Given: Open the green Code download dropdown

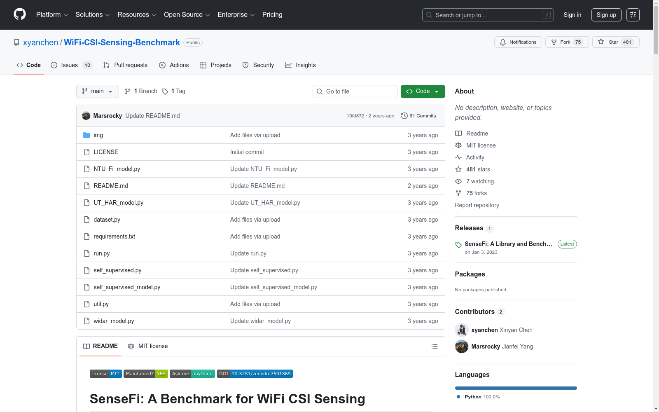Looking at the screenshot, I should click(423, 91).
